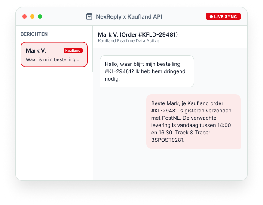The height and width of the screenshot is (205, 263).
Task: Click the preview text Waar is mijn bestelling...
Action: 52,59
